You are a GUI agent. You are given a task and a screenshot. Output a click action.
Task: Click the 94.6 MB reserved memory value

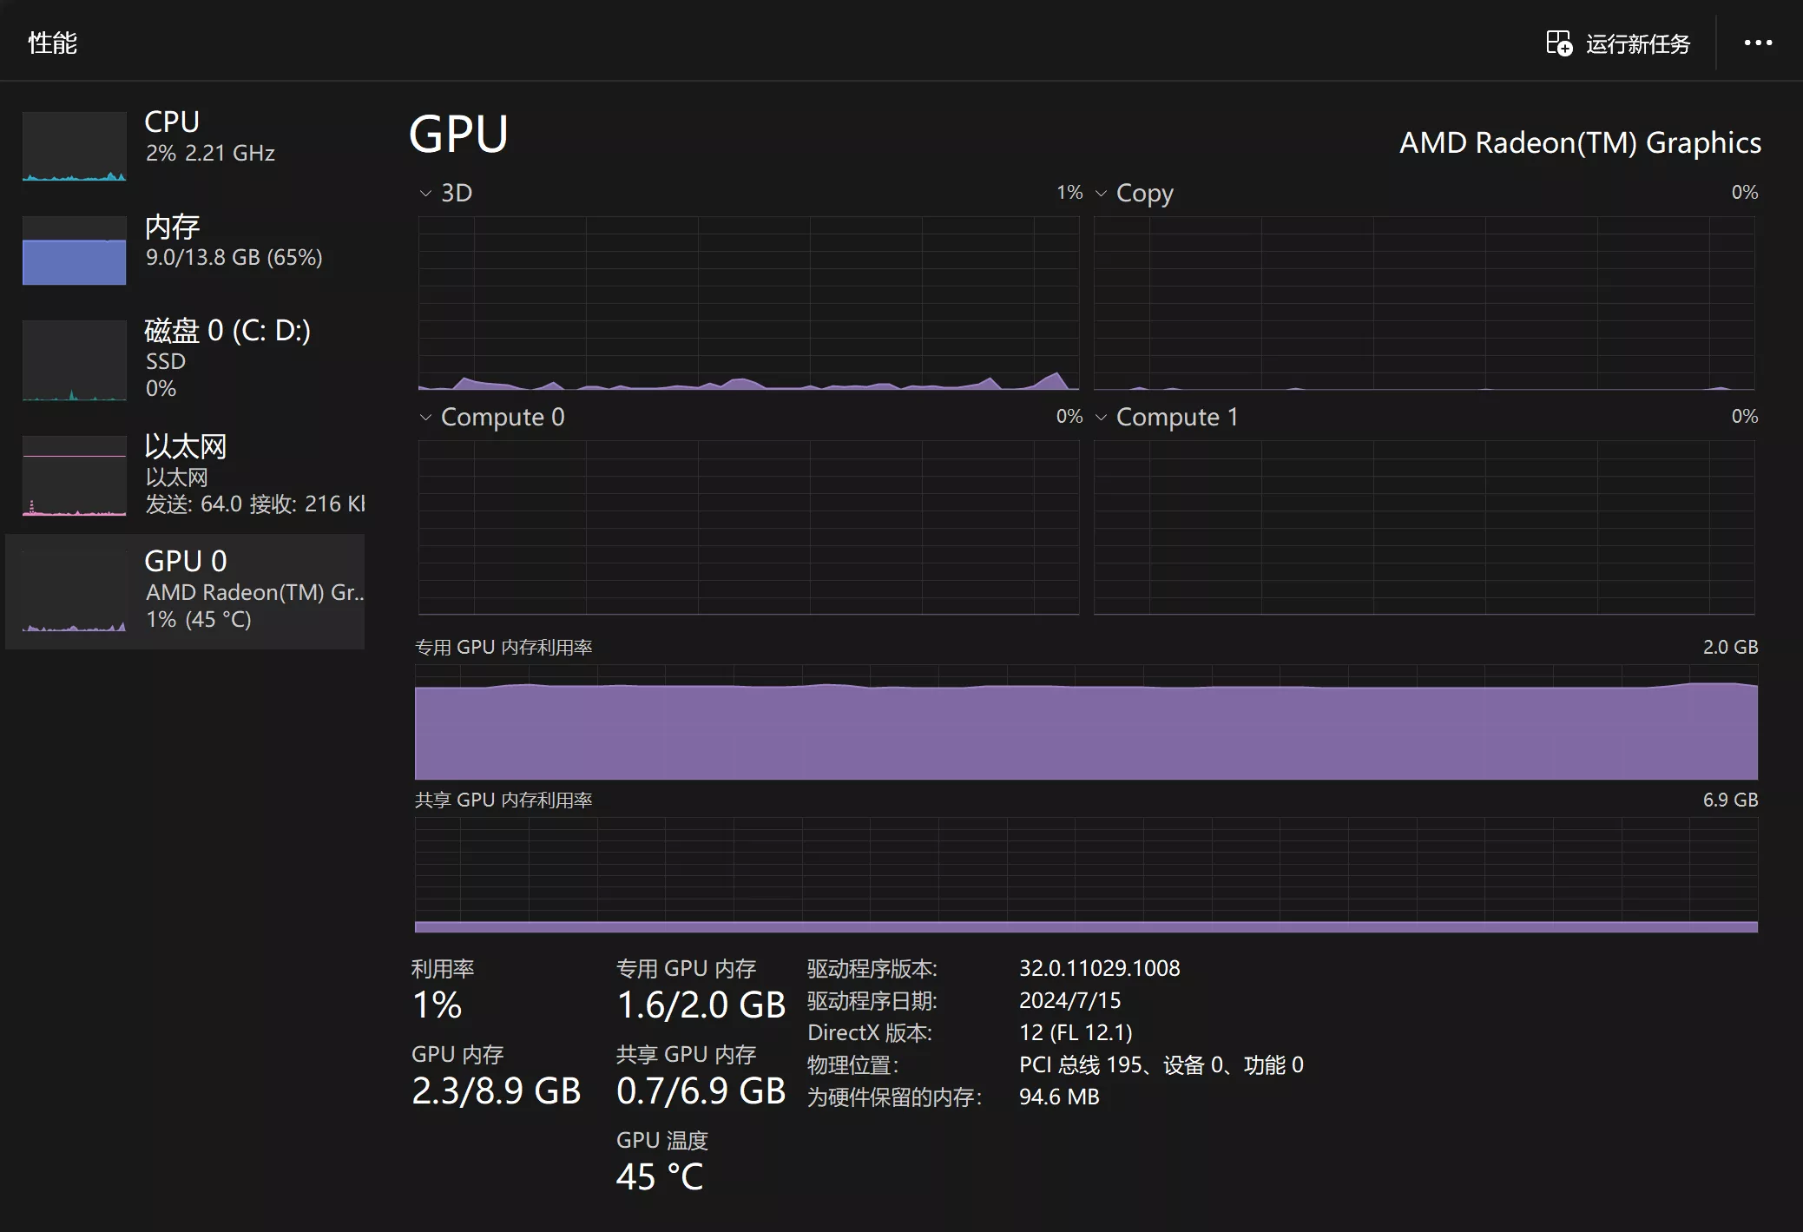pos(1059,1097)
